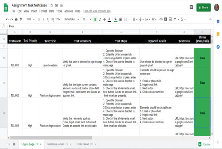Open the horizontal align dropdown
This screenshot has height=149, width=222.
[x=135, y=19]
